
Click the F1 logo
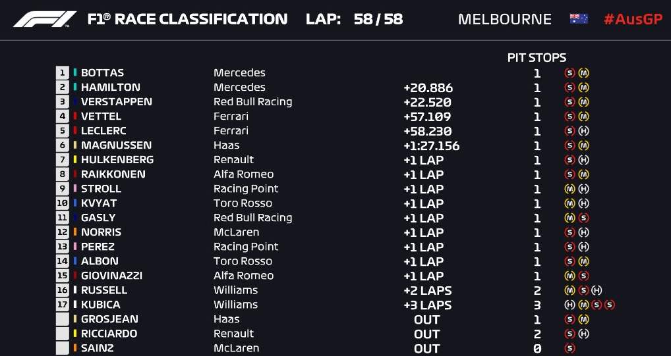coord(45,19)
